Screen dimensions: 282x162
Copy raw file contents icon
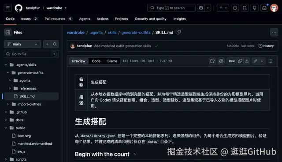(x=240, y=61)
